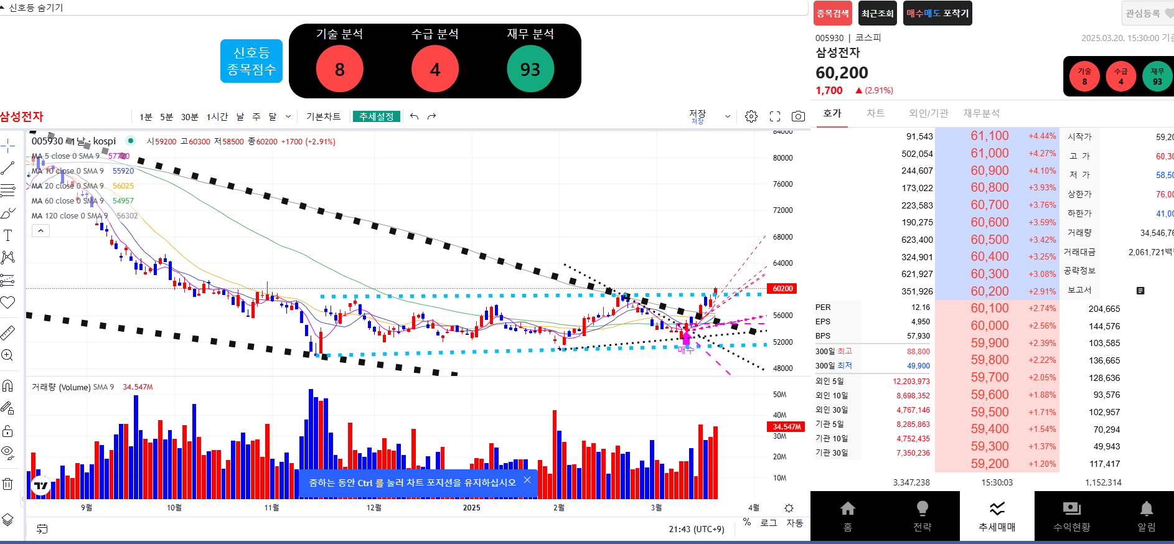The image size is (1174, 544).
Task: Click the red 수급 분석 score circle 4
Action: point(435,69)
